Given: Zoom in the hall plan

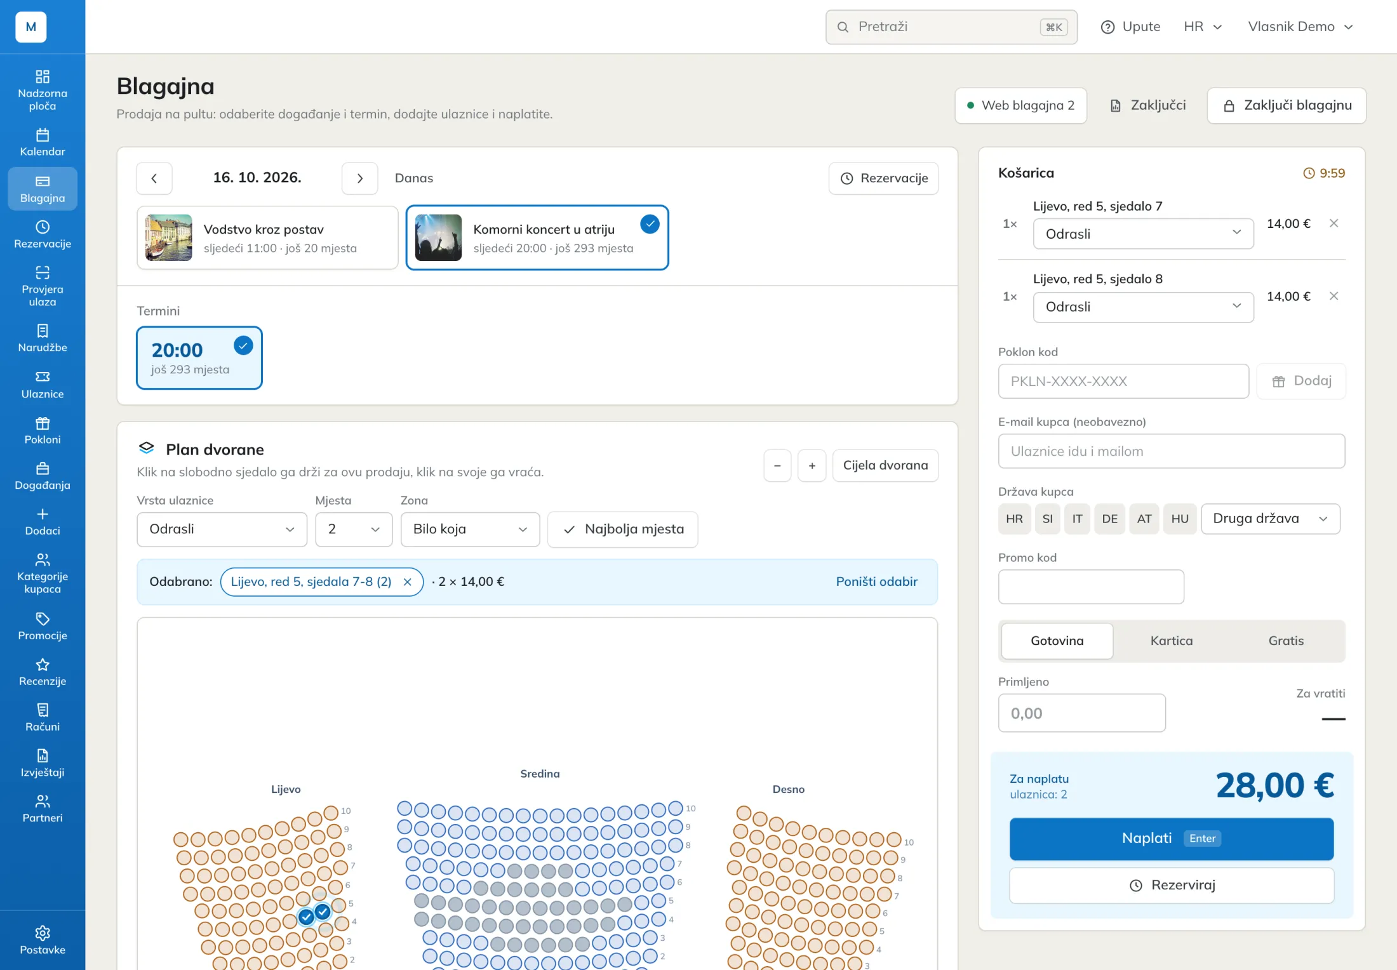Looking at the screenshot, I should pos(812,465).
